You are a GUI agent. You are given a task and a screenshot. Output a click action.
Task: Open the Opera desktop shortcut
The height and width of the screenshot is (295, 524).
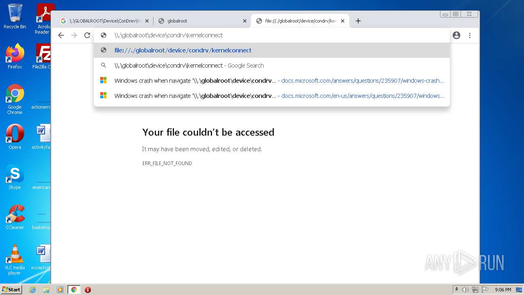tap(15, 136)
